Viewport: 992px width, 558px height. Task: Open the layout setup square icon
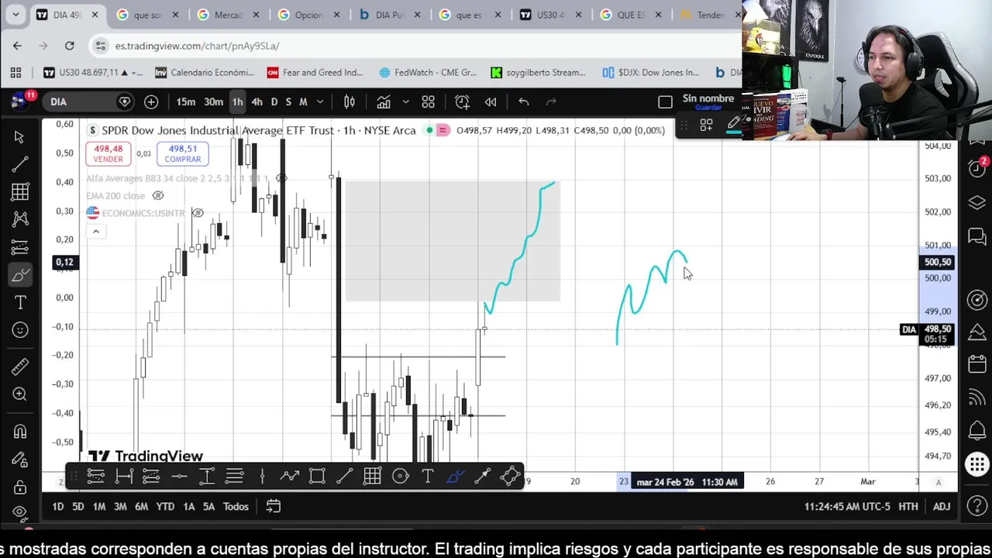tap(665, 102)
